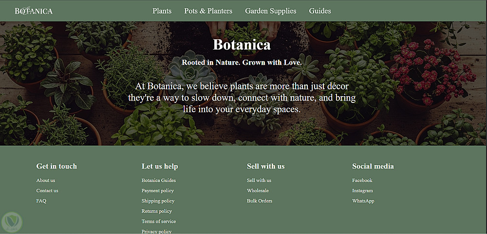The image size is (487, 234).
Task: Visit the About us footer link
Action: pyautogui.click(x=46, y=181)
